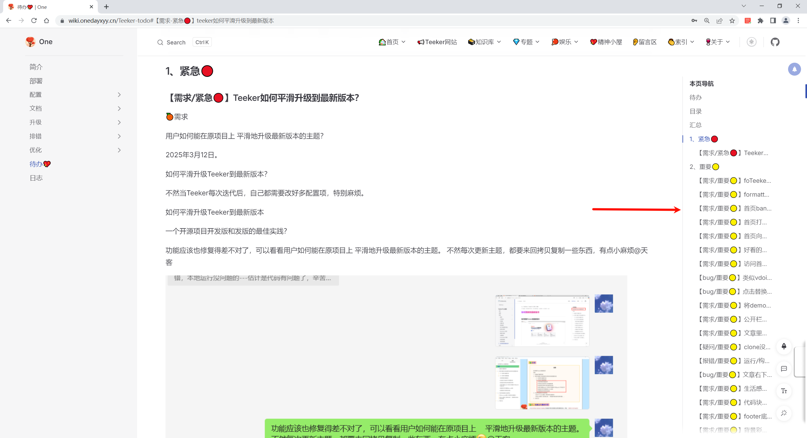Click the font size Tt icon
807x438 pixels.
(x=784, y=391)
